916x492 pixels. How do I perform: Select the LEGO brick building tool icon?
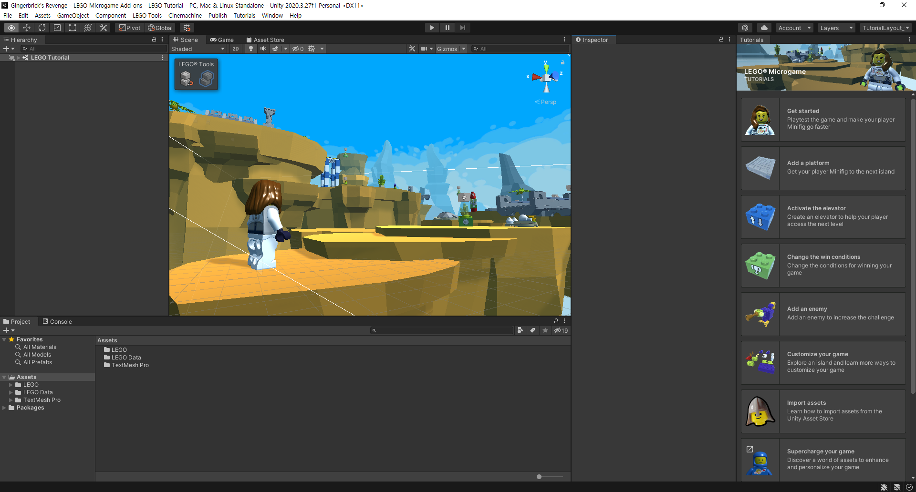187,78
